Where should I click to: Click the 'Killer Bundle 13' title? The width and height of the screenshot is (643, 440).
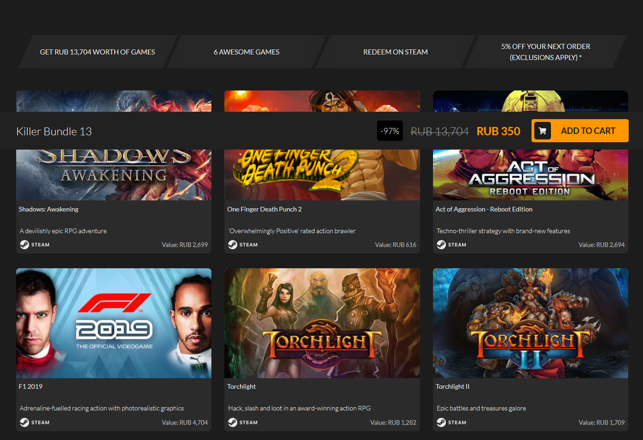pos(54,132)
